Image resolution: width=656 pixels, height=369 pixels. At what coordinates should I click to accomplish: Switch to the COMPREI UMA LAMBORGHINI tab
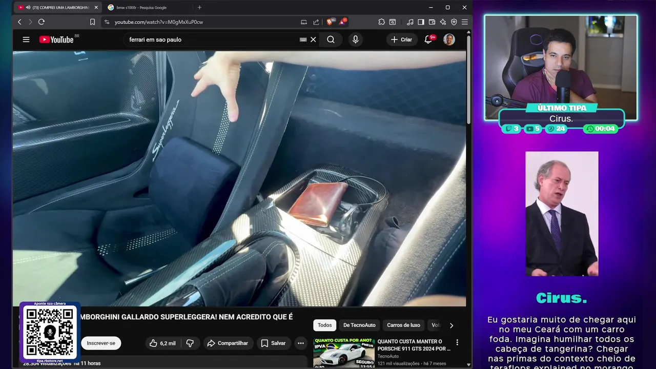(x=58, y=8)
